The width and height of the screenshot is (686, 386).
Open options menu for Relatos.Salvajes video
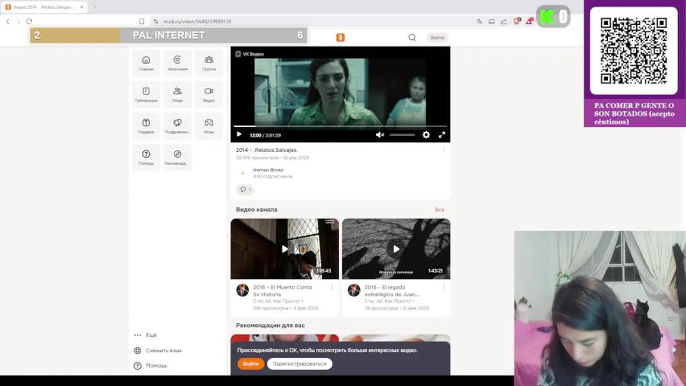pyautogui.click(x=443, y=150)
